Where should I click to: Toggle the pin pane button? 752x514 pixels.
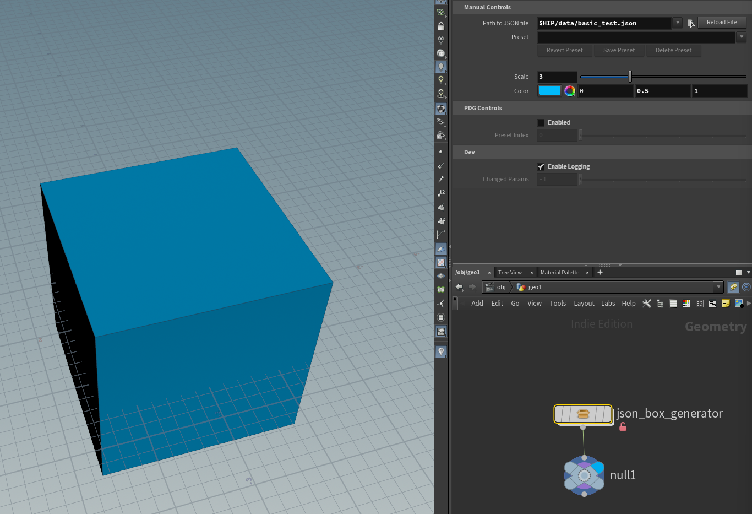tap(733, 287)
